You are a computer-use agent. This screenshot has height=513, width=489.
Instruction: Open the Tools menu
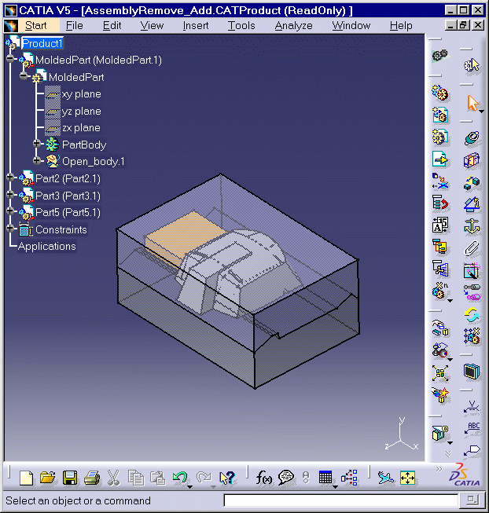click(x=241, y=25)
